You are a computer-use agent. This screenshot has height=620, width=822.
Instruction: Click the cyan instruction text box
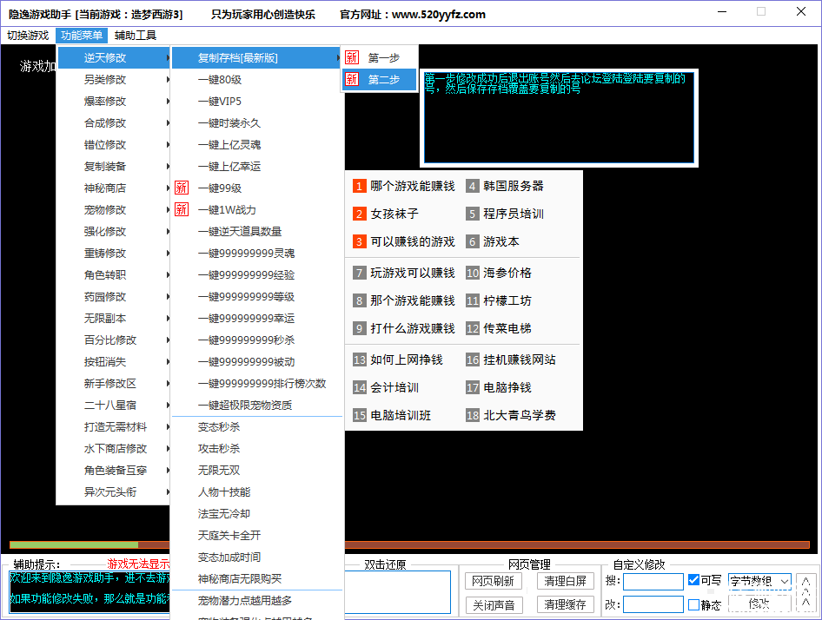pyautogui.click(x=559, y=118)
